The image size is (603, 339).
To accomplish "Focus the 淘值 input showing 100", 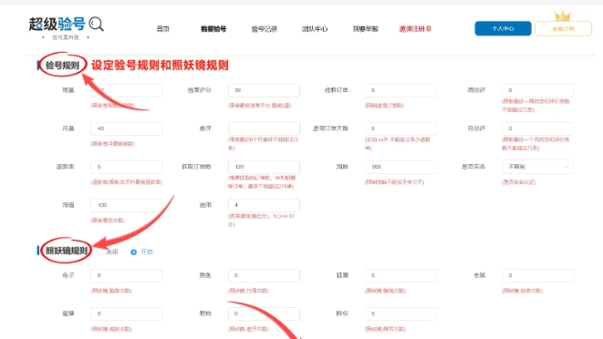I will click(x=127, y=205).
